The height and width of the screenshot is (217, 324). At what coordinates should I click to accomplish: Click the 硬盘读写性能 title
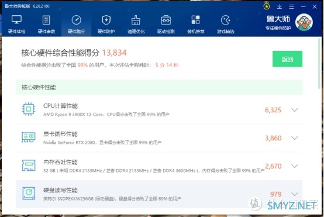[60, 190]
